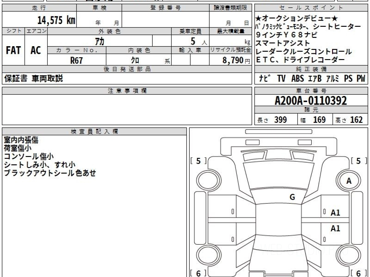Image resolution: width=370 pixels, height=277 pixels.
Task: Select the color code "R67"
Action: [76, 60]
